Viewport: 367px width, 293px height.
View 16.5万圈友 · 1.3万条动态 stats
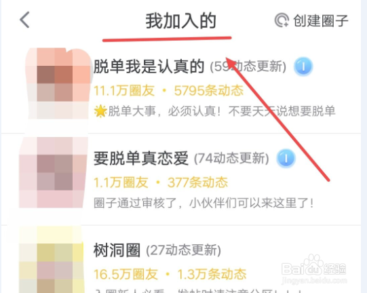pyautogui.click(x=170, y=274)
